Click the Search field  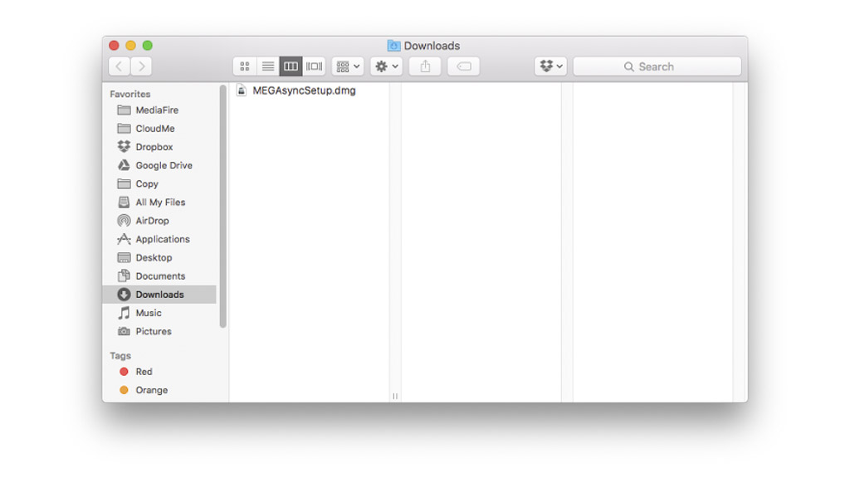(x=657, y=66)
